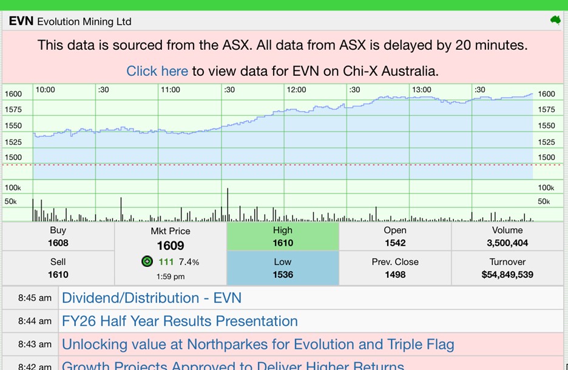Open FY26 Half Year Results Presentation
568x370 pixels.
point(180,321)
